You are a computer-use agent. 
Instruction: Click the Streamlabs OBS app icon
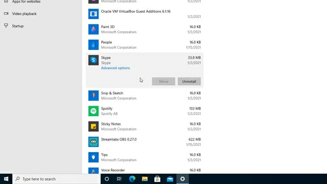pos(93,142)
